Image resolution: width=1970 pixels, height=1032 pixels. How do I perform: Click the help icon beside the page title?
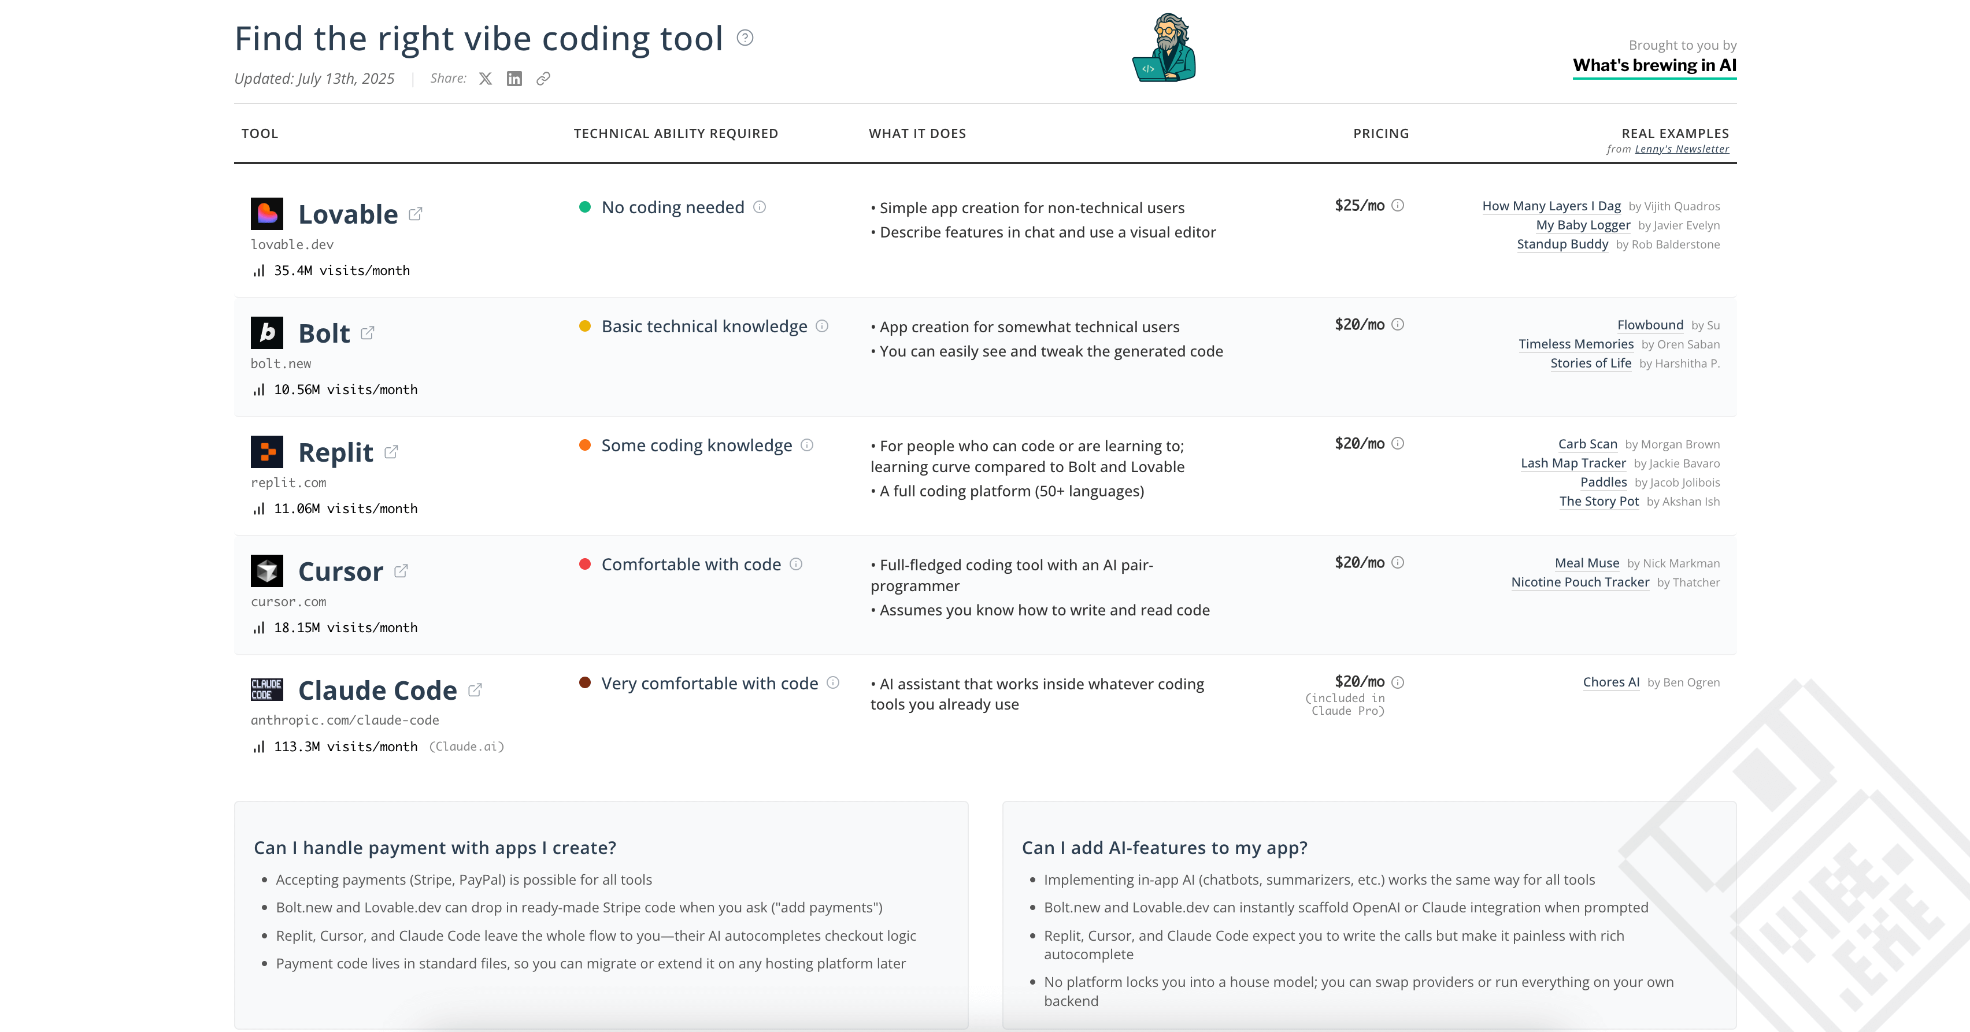(x=745, y=38)
